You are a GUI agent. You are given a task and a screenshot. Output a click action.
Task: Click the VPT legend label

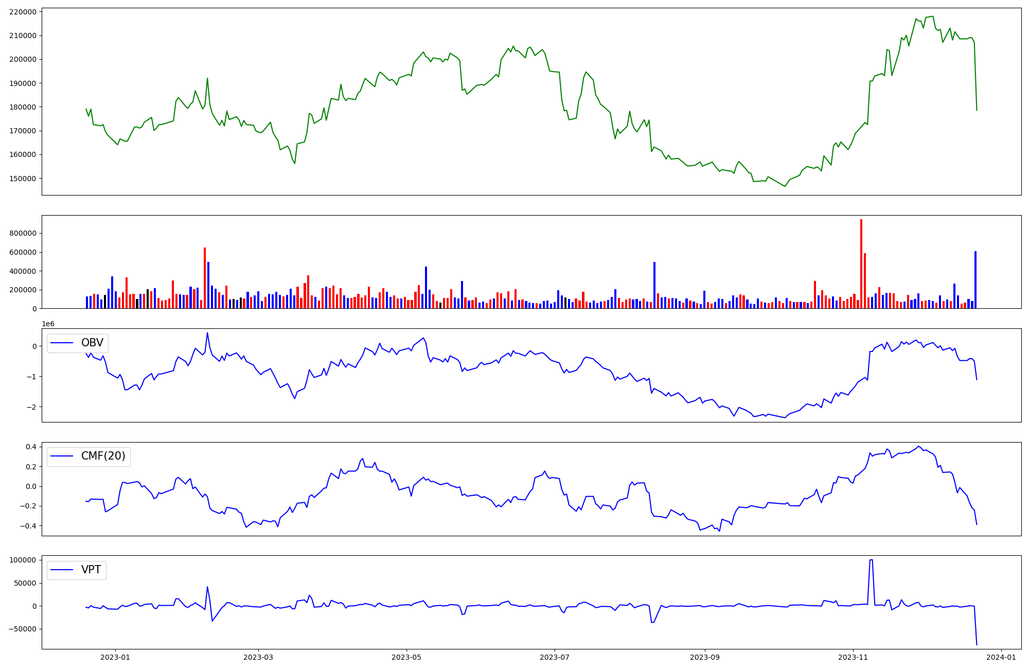[x=91, y=570]
